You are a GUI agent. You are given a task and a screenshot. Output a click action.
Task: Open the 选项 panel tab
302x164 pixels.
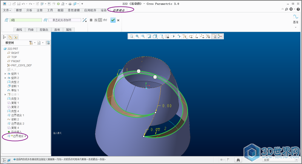pyautogui.click(x=57, y=30)
